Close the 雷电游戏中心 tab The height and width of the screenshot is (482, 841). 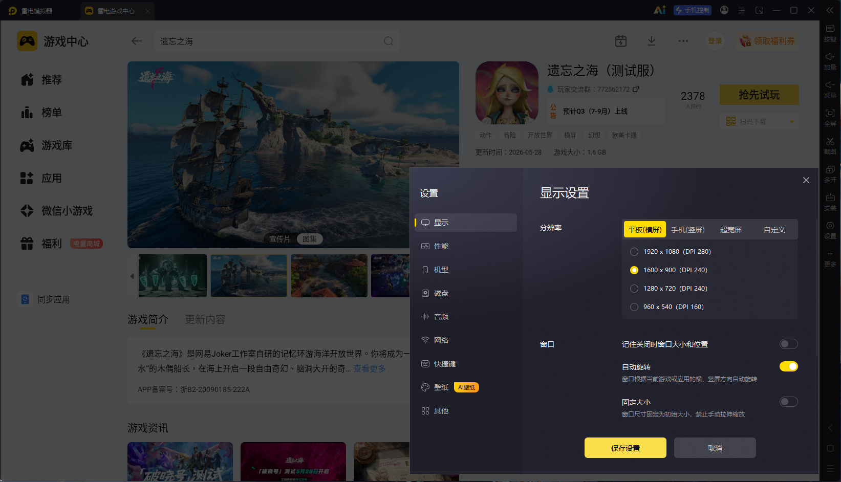click(147, 11)
